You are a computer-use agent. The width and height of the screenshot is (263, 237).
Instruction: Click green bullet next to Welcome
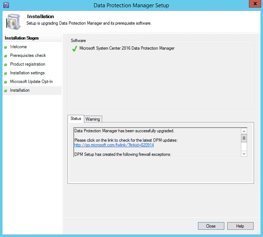pyautogui.click(x=5, y=47)
